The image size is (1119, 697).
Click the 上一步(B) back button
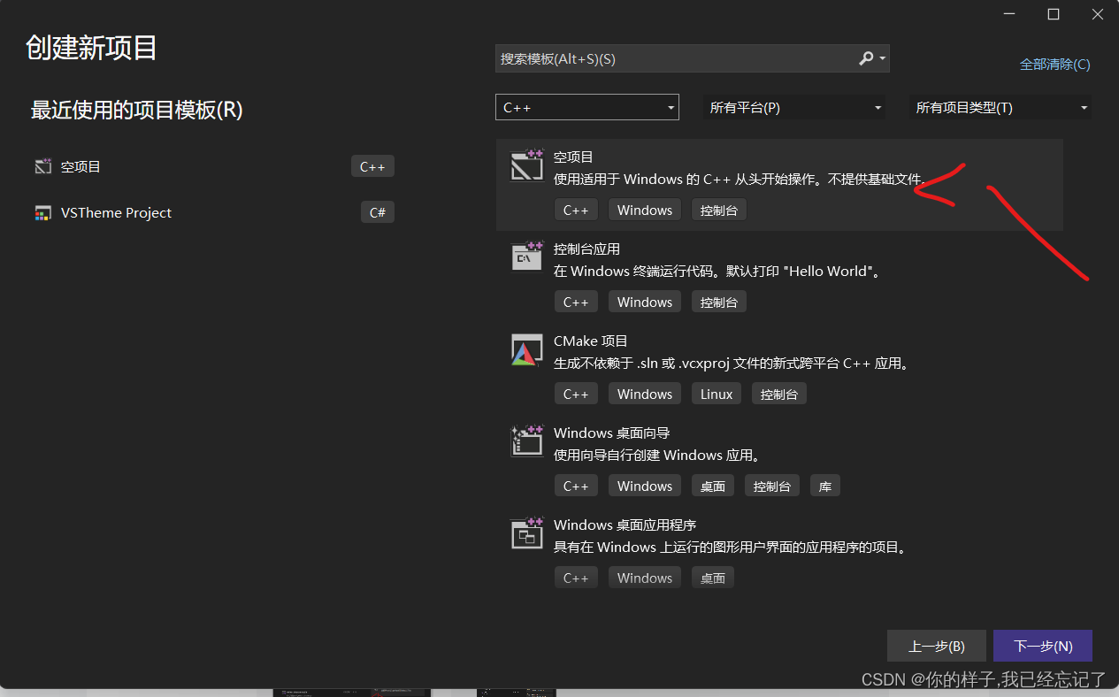[937, 646]
